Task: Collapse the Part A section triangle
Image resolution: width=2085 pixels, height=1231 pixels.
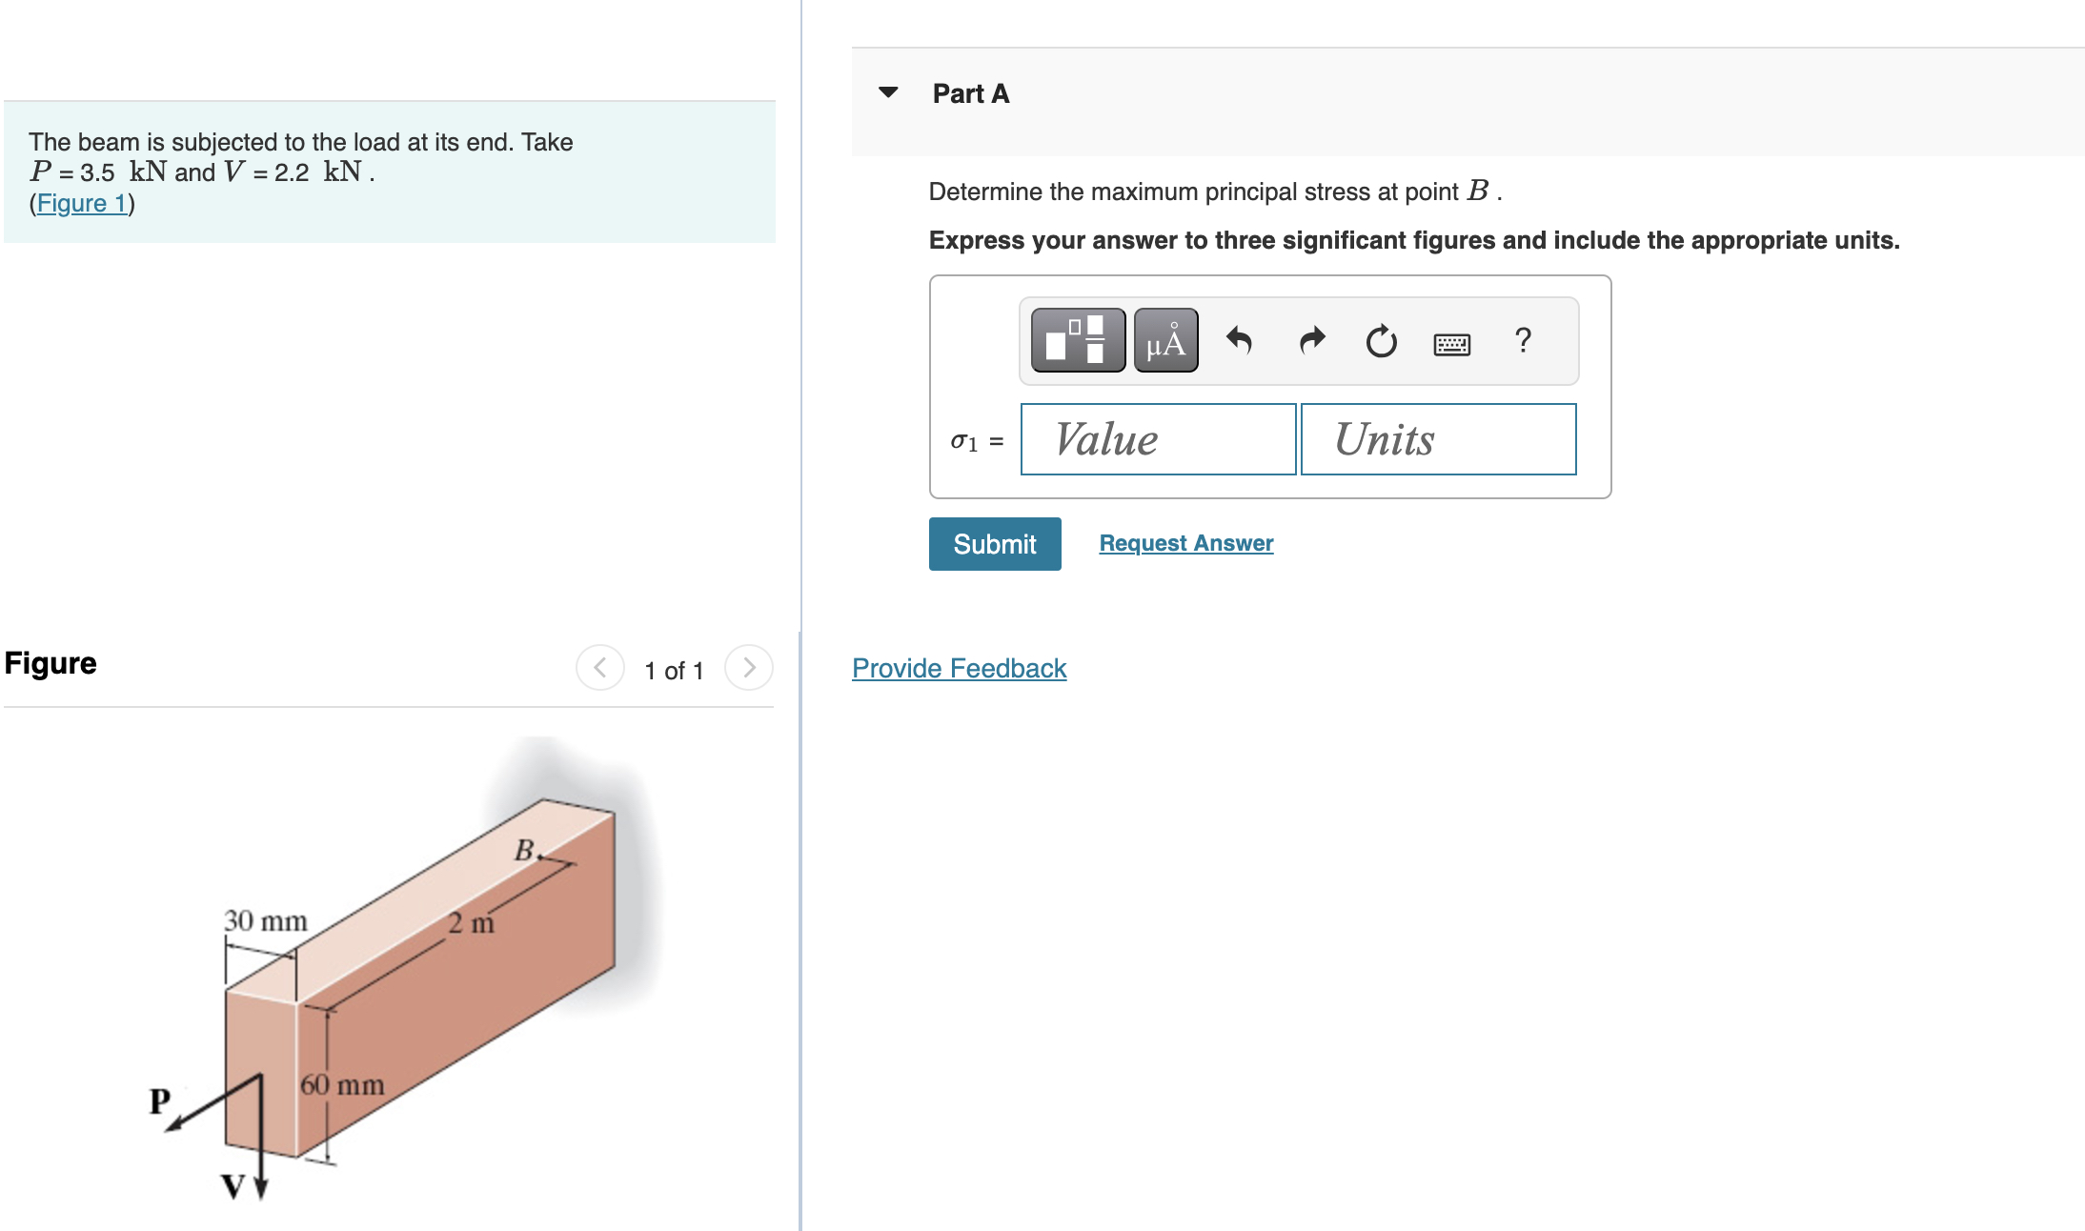Action: coord(888,91)
